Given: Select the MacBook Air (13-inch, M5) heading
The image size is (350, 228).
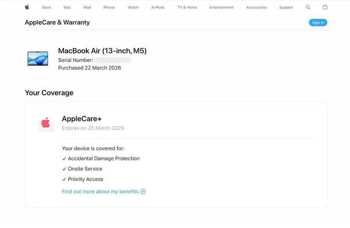Looking at the screenshot, I should click(102, 51).
